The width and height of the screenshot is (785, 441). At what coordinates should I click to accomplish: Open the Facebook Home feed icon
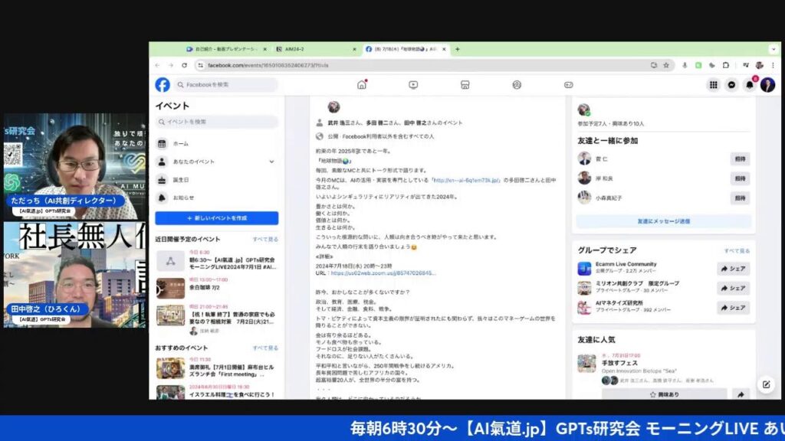pyautogui.click(x=362, y=85)
